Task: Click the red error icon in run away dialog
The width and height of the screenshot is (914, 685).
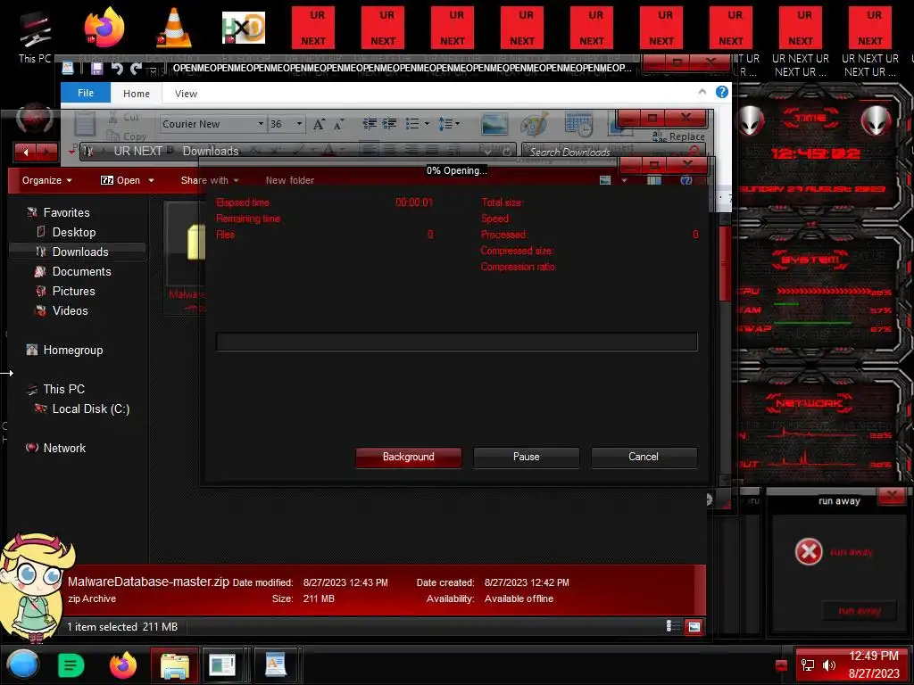Action: 809,551
